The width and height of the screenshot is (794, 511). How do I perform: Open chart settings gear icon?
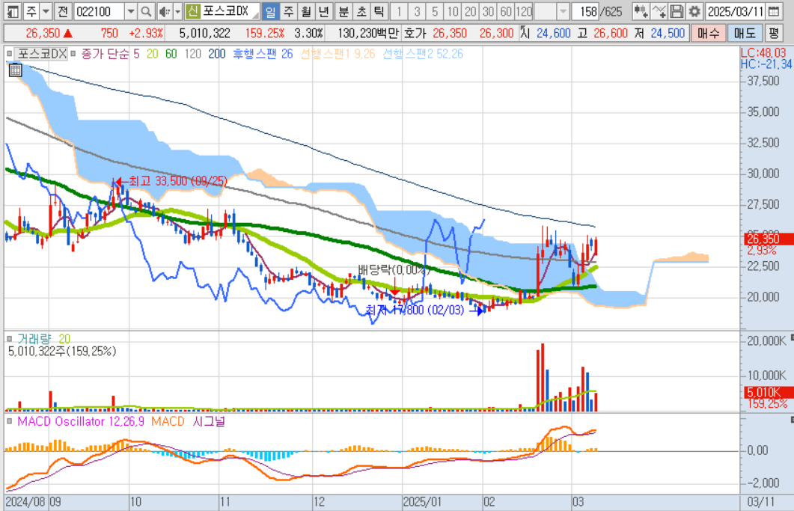tap(694, 10)
